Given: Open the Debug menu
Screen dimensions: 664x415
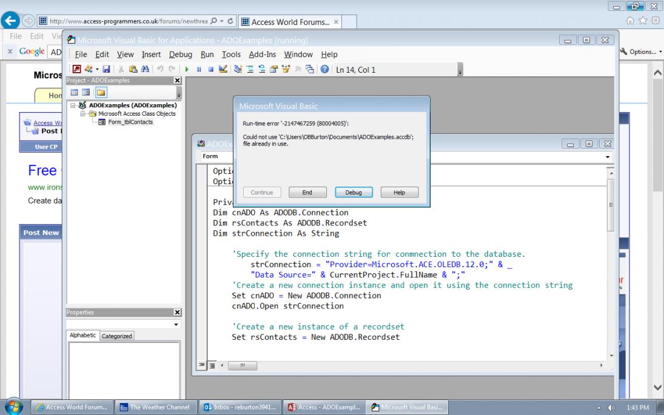Looking at the screenshot, I should pyautogui.click(x=180, y=54).
